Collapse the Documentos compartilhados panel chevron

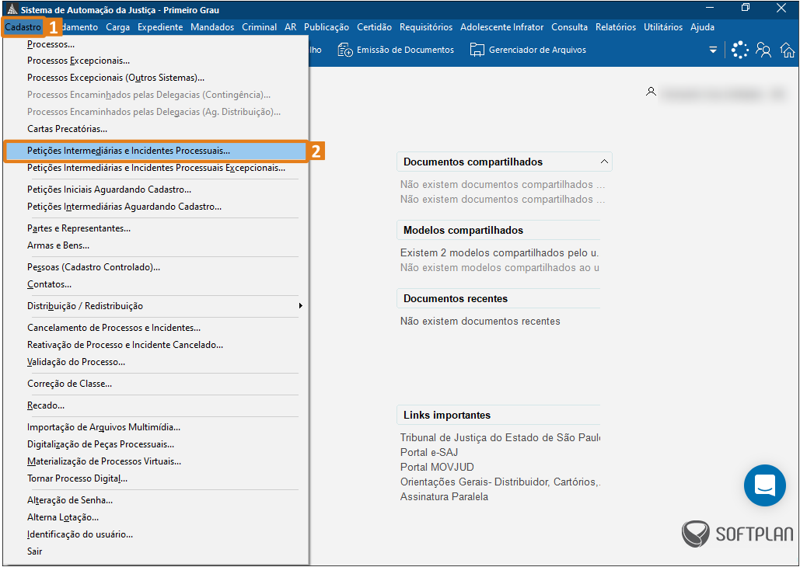click(604, 162)
